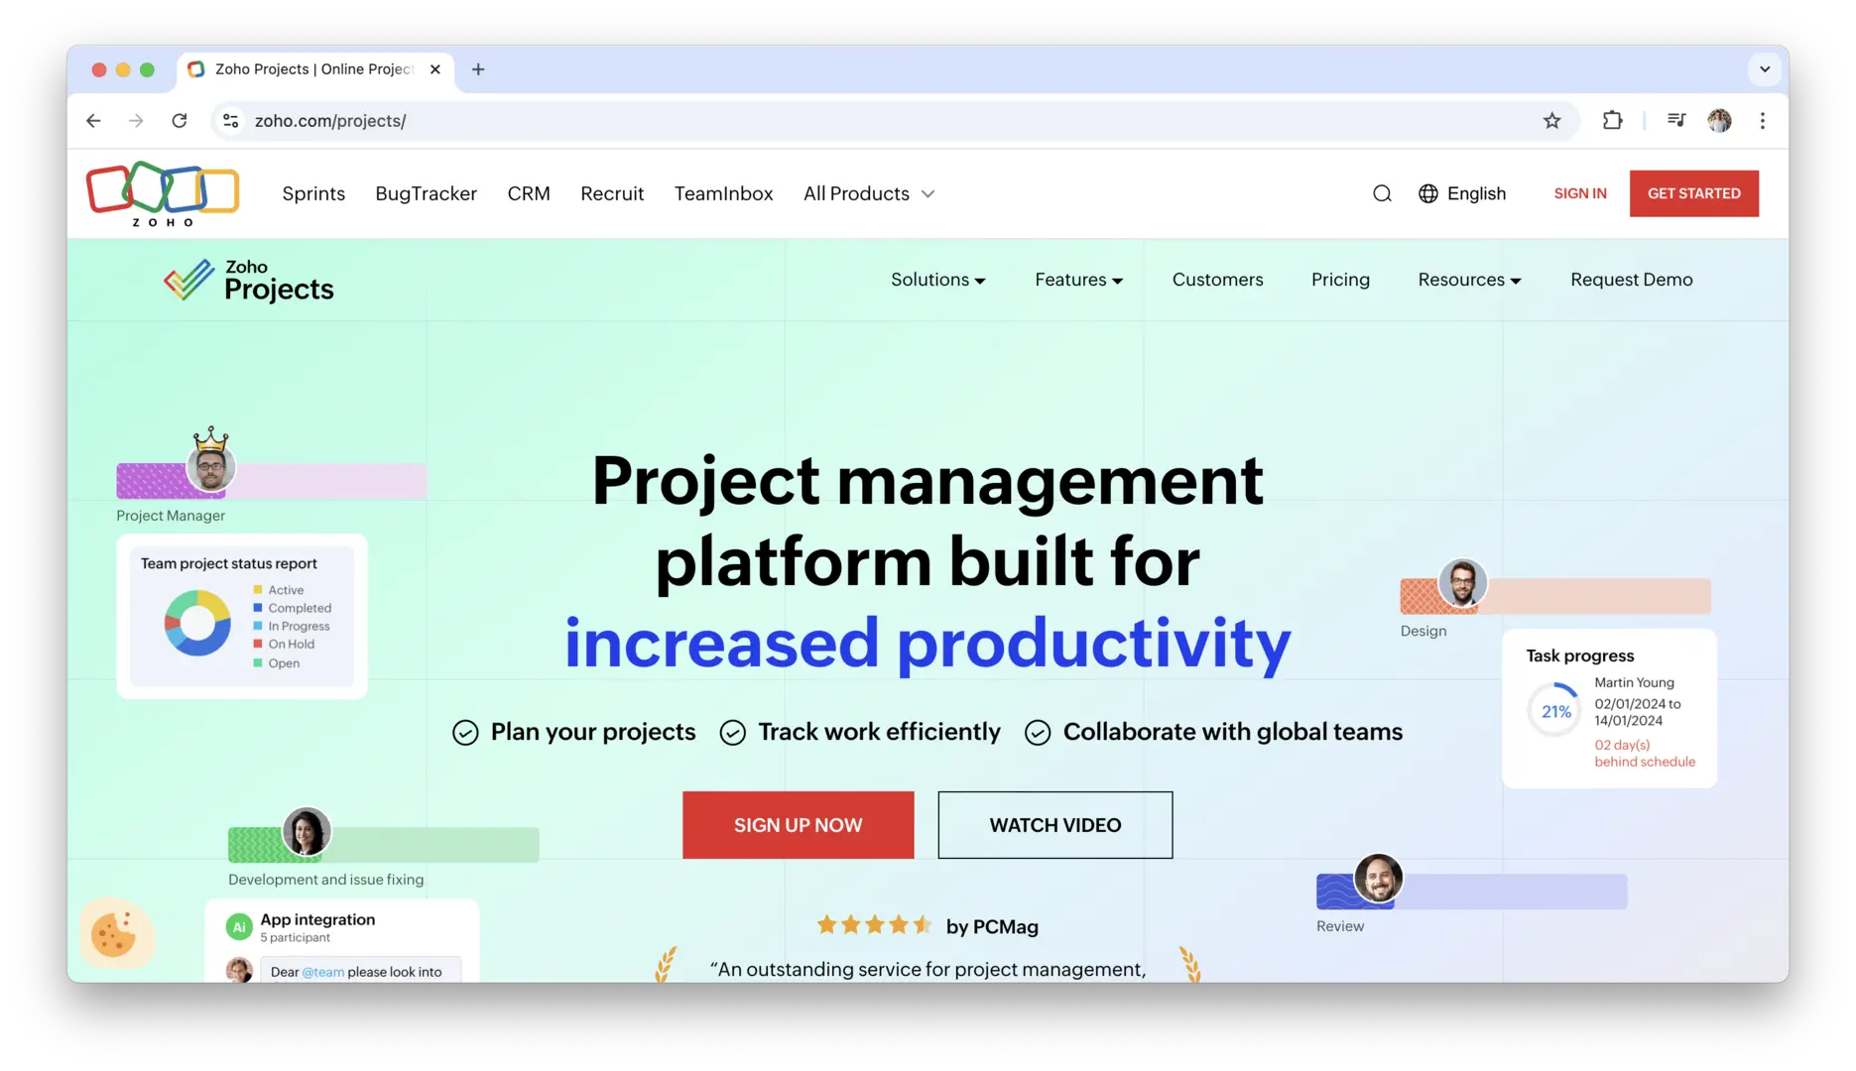This screenshot has height=1071, width=1856.
Task: Click the Request Demo link
Action: pos(1631,280)
